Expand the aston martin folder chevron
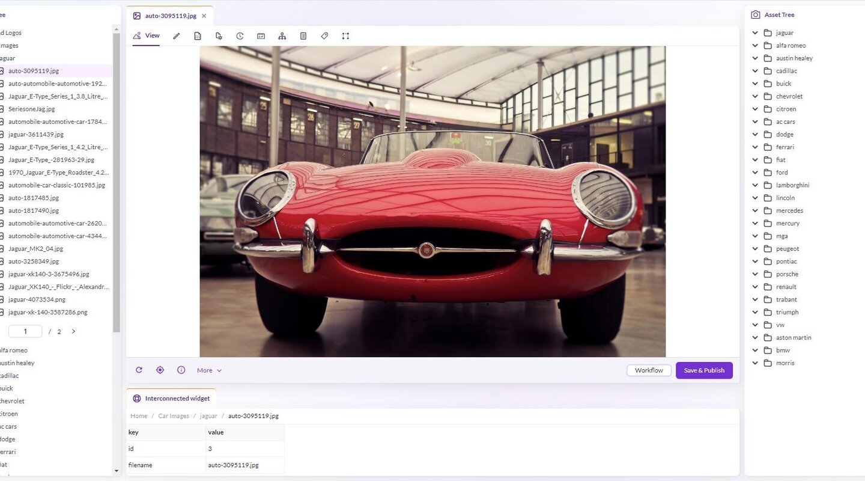Viewport: 865px width, 481px height. (x=755, y=338)
